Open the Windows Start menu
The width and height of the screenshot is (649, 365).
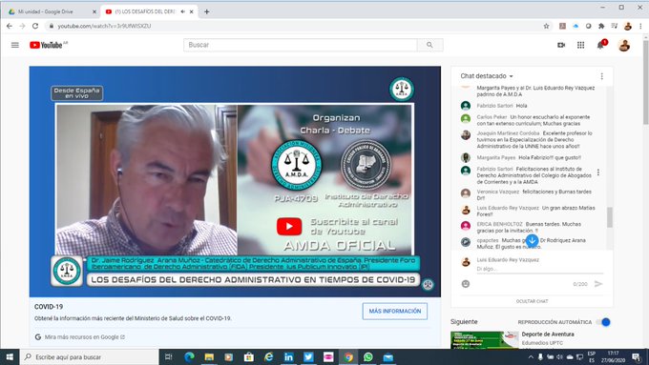tap(10, 356)
